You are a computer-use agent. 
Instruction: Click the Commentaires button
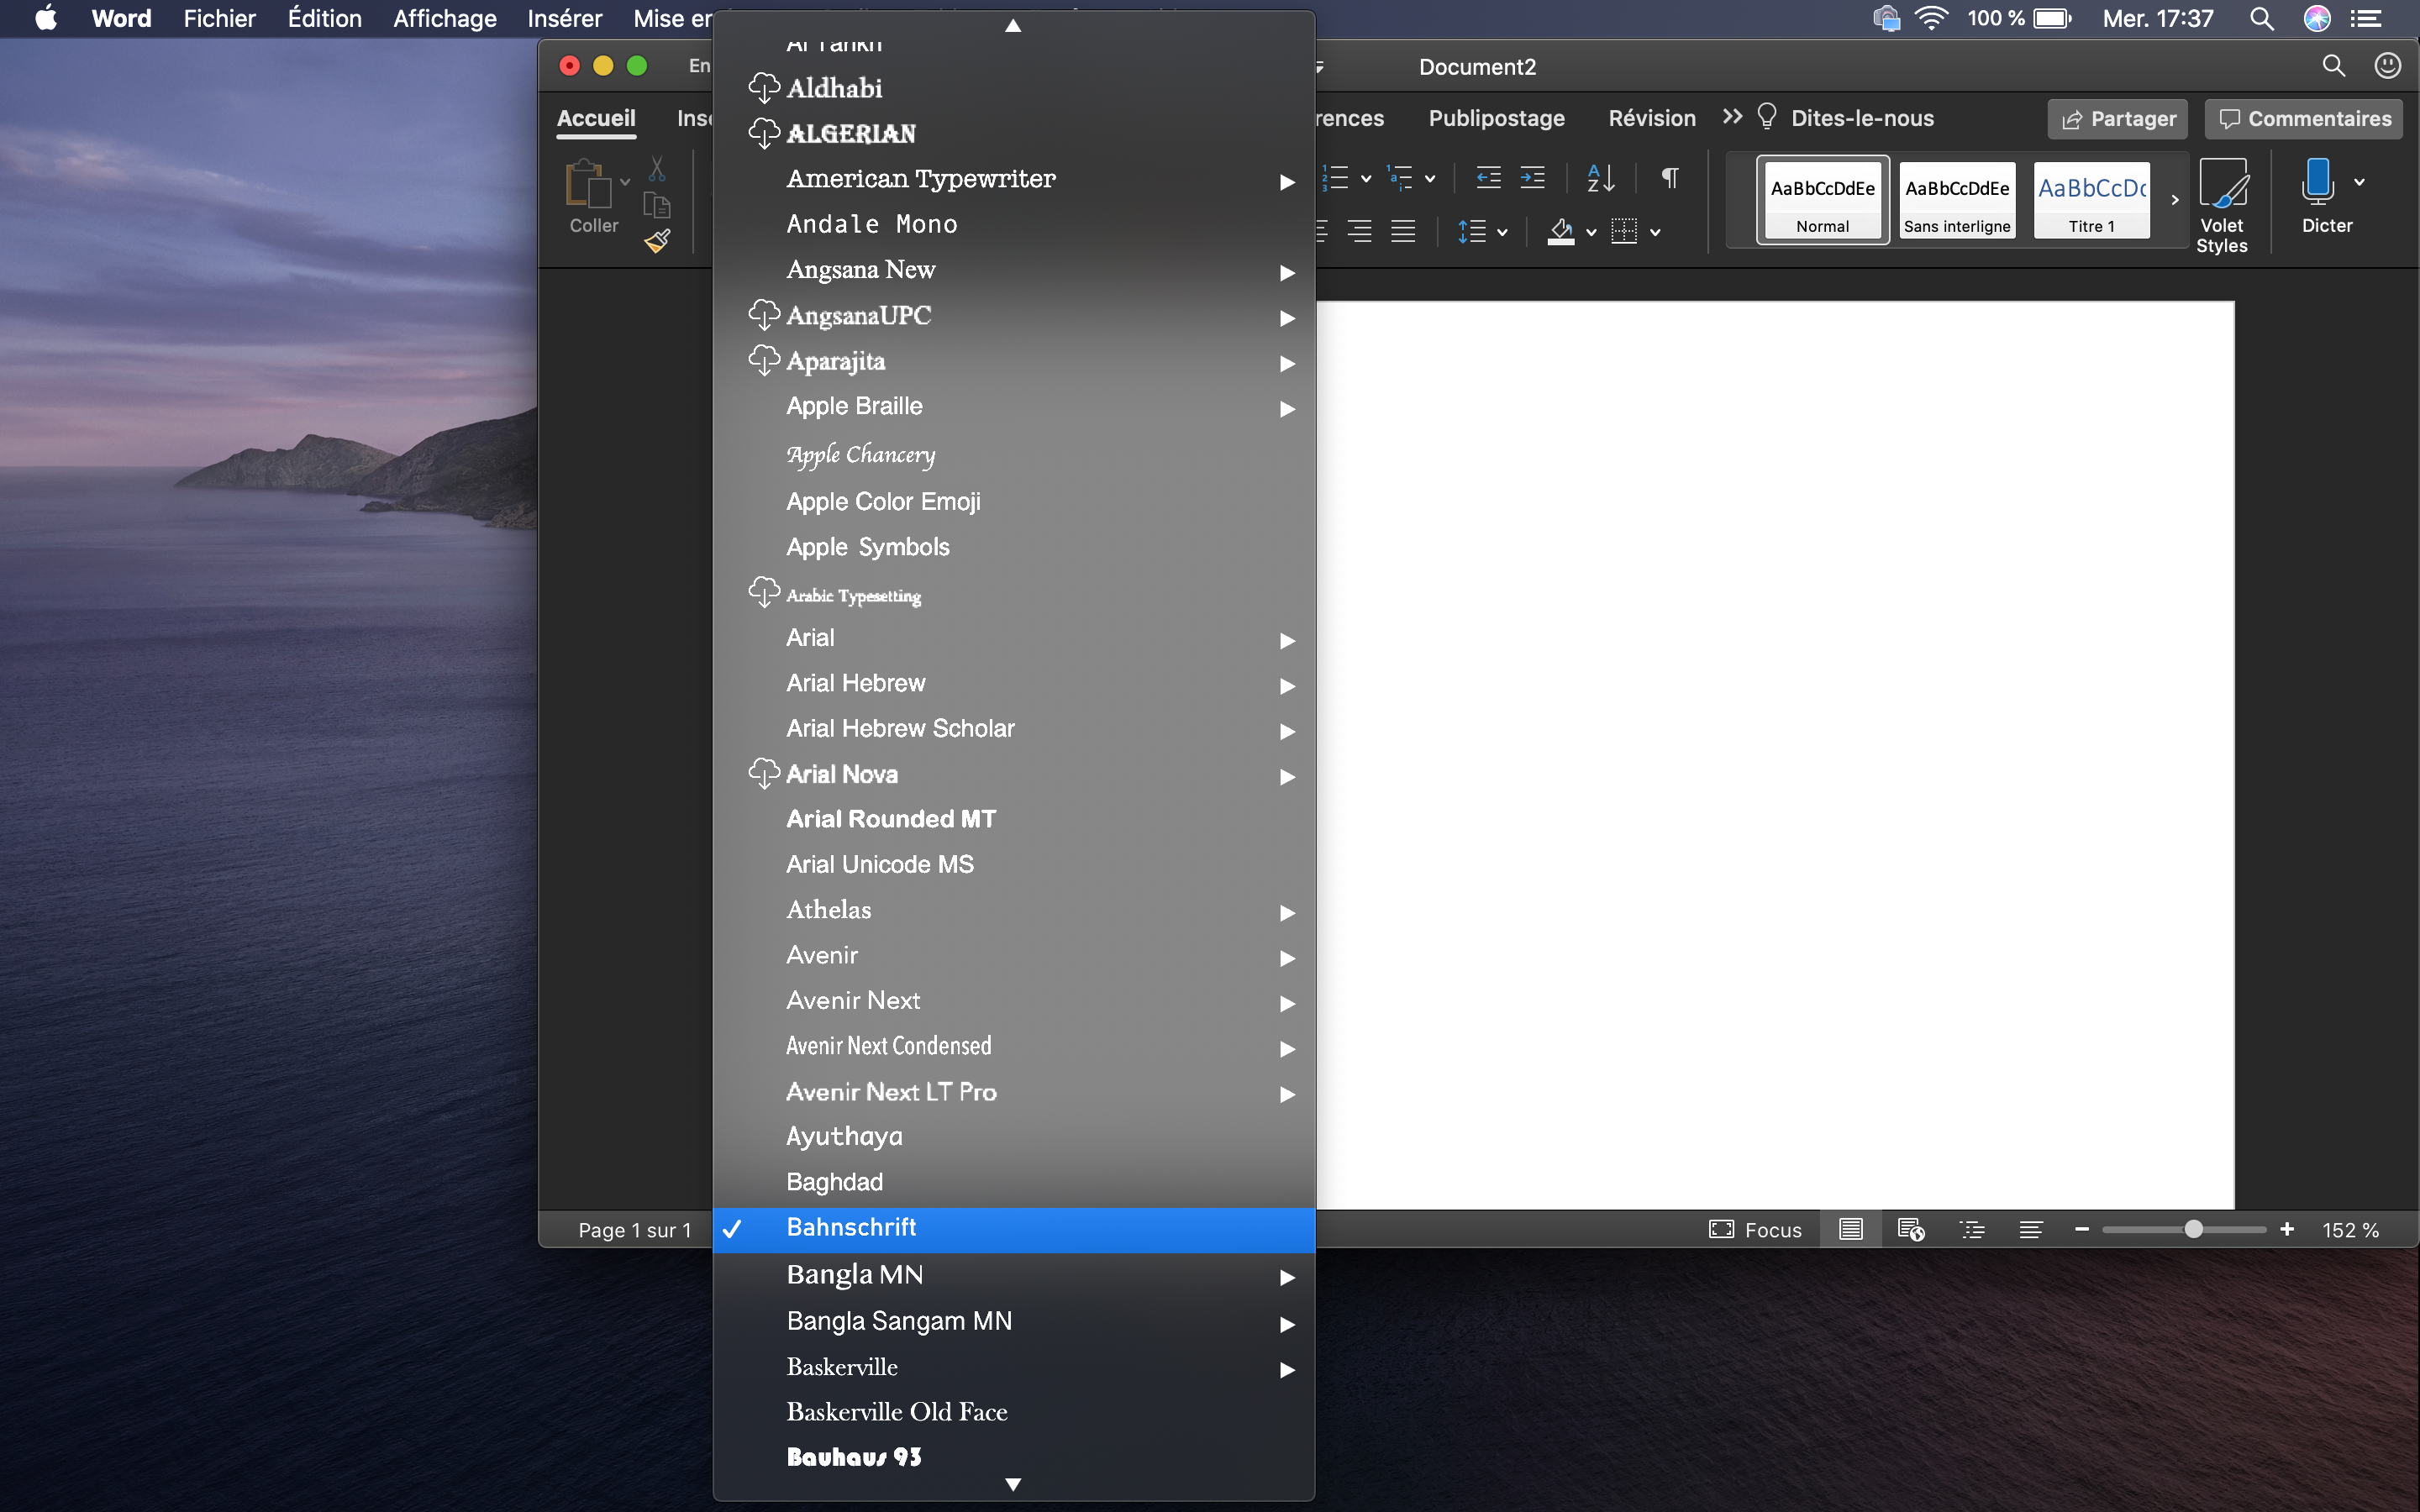(2304, 119)
